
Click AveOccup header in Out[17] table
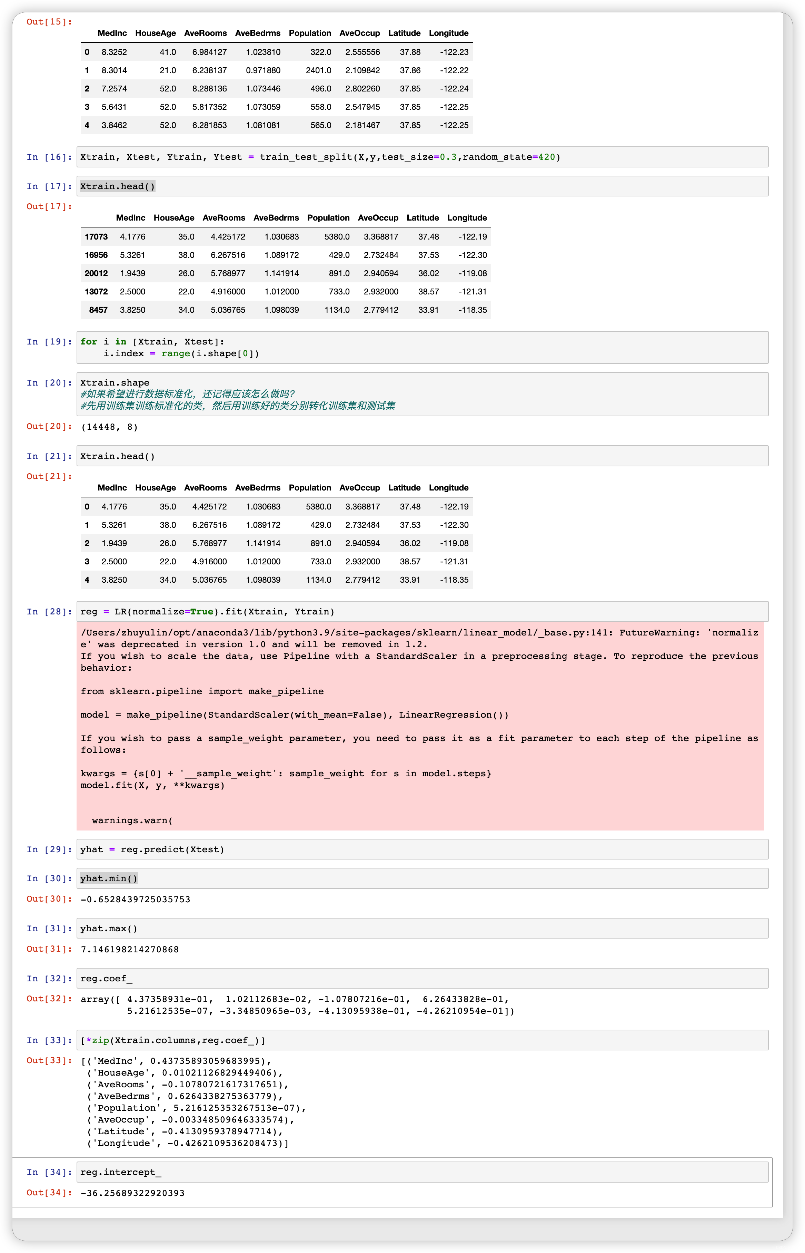[378, 218]
